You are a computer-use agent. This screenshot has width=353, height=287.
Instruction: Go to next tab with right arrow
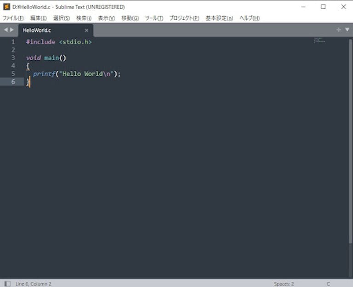[x=12, y=30]
